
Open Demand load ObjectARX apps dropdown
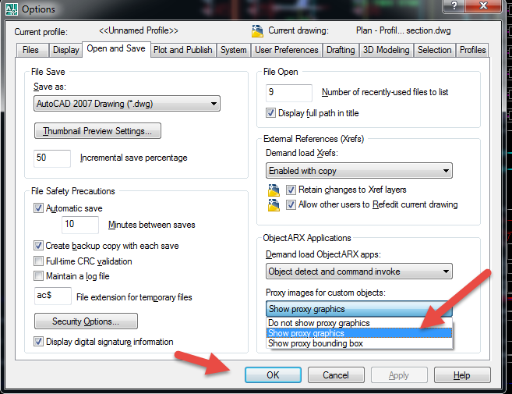coord(358,272)
